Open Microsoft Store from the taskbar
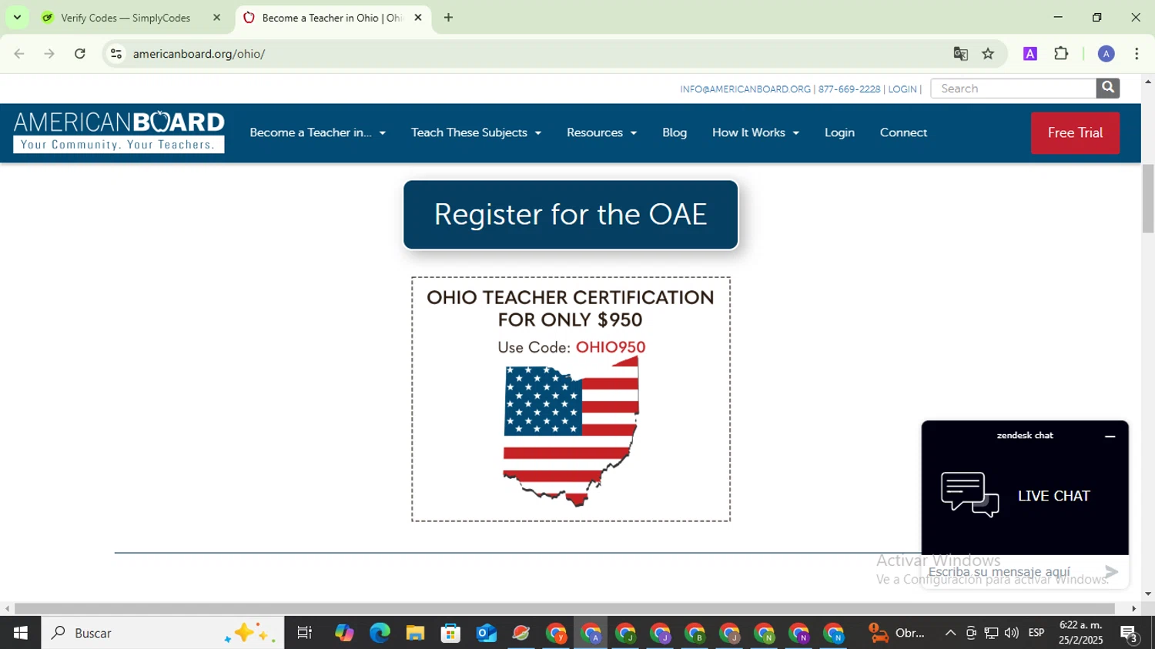 coord(450,633)
